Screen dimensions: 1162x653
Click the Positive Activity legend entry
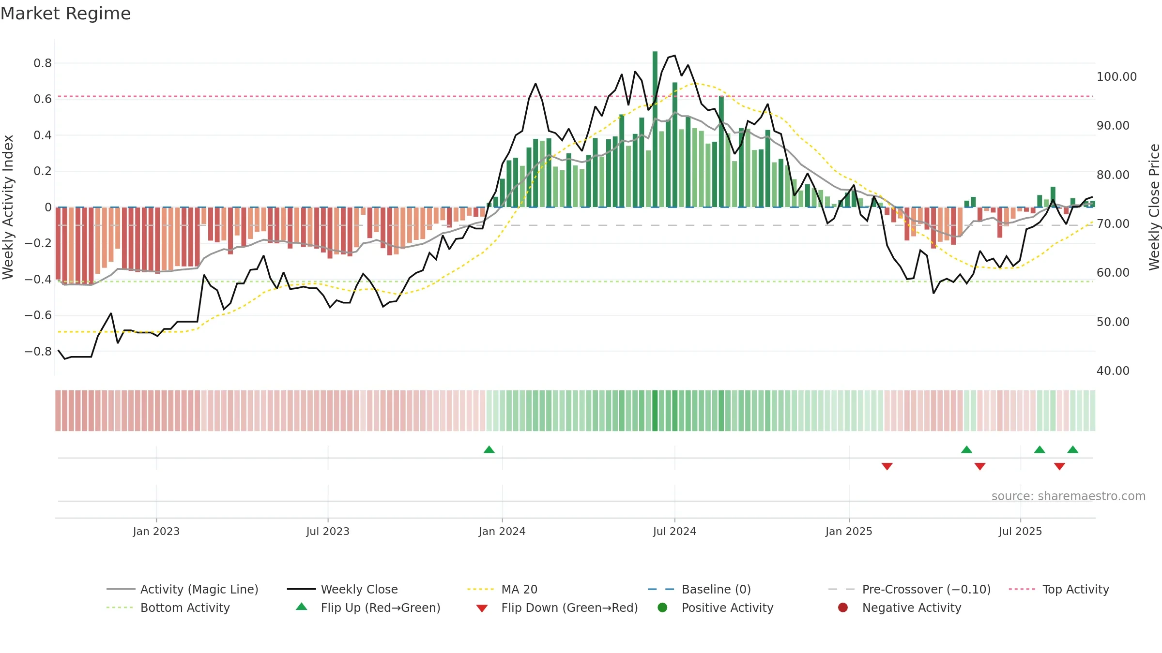point(716,608)
